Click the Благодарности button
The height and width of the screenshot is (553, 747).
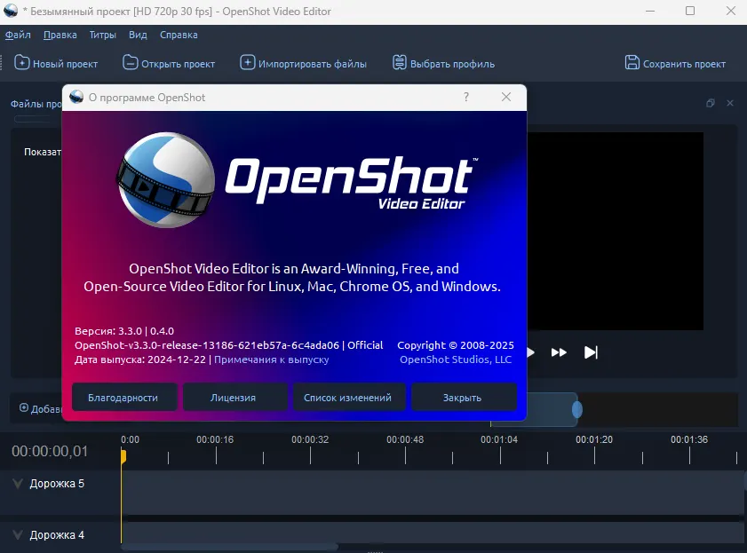point(123,398)
